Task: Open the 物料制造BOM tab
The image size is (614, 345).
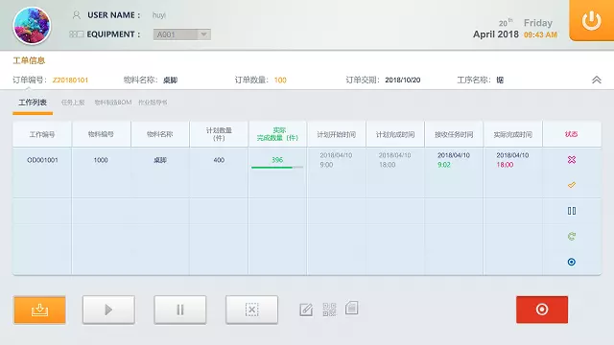Action: pos(113,103)
